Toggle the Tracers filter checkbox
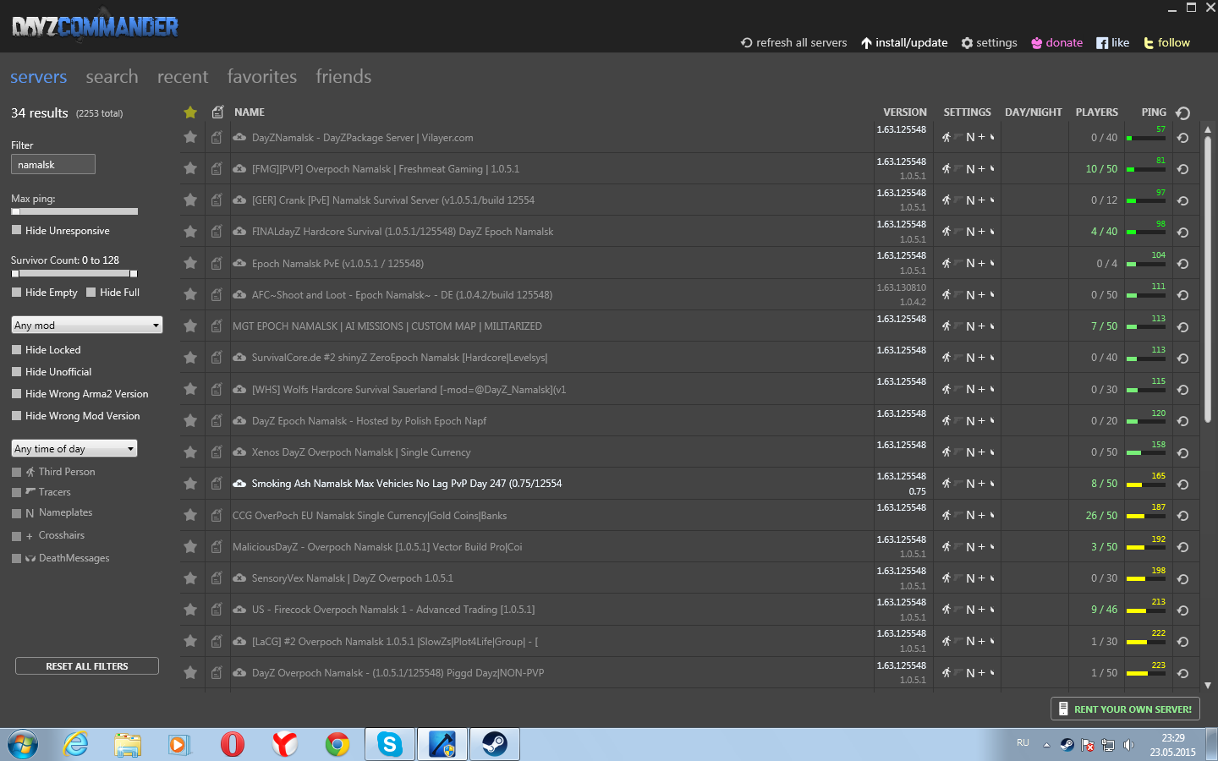 [x=16, y=492]
